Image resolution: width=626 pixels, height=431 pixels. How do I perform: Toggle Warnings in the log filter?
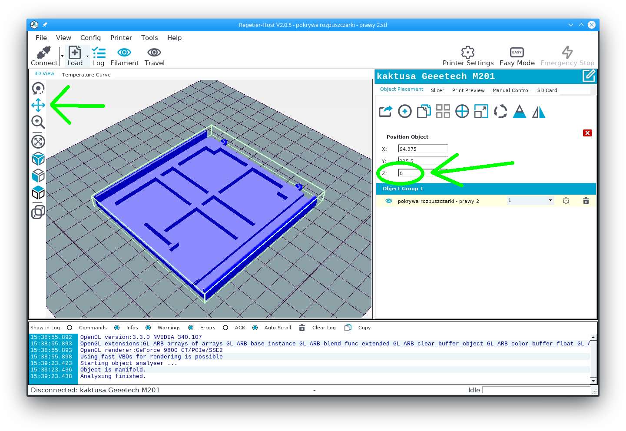pyautogui.click(x=149, y=328)
